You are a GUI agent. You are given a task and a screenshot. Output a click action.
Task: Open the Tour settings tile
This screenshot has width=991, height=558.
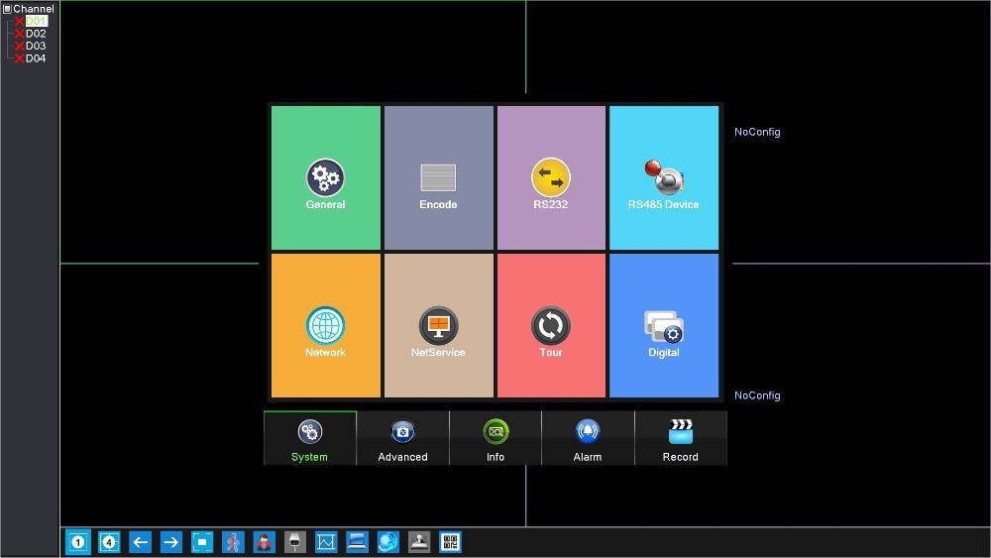(551, 325)
